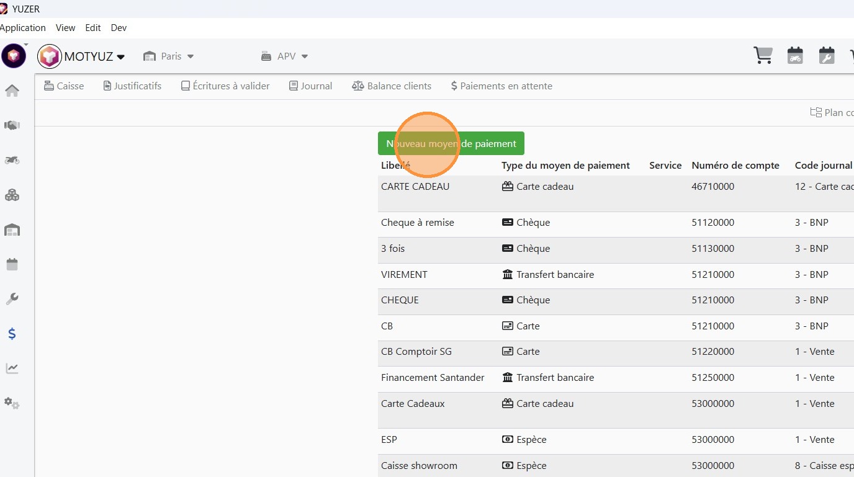Click account number 46710000
Viewport: 854px width, 477px height.
pyautogui.click(x=712, y=186)
